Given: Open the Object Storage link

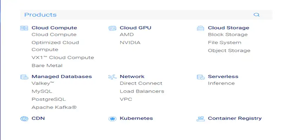Looking at the screenshot, I should click(x=229, y=50).
